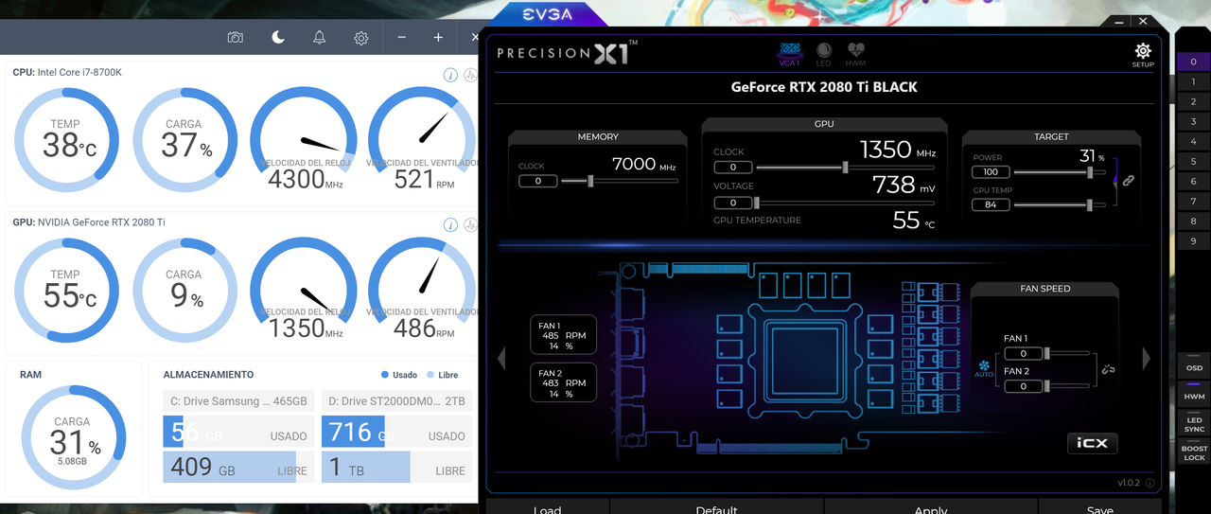
Task: Toggle HWM on the side panel
Action: pos(1194,394)
